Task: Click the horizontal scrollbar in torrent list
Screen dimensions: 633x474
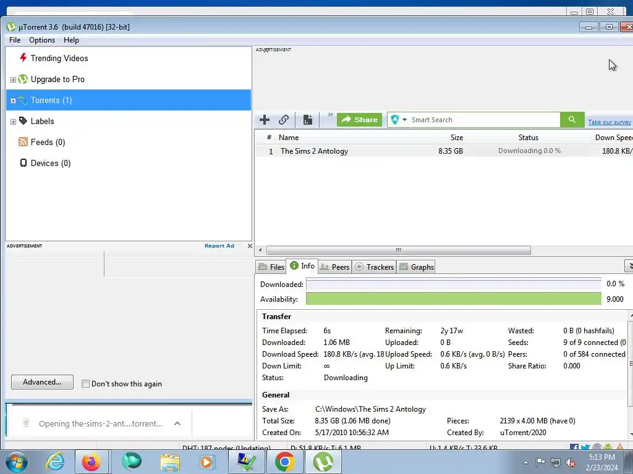Action: click(x=398, y=251)
